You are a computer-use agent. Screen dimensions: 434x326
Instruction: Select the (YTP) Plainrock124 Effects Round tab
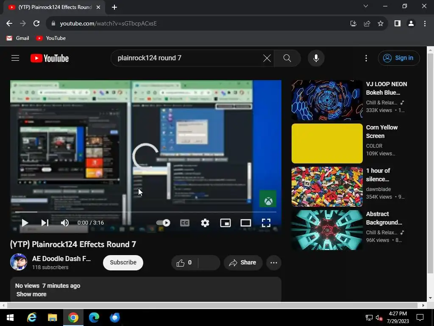pos(54,7)
